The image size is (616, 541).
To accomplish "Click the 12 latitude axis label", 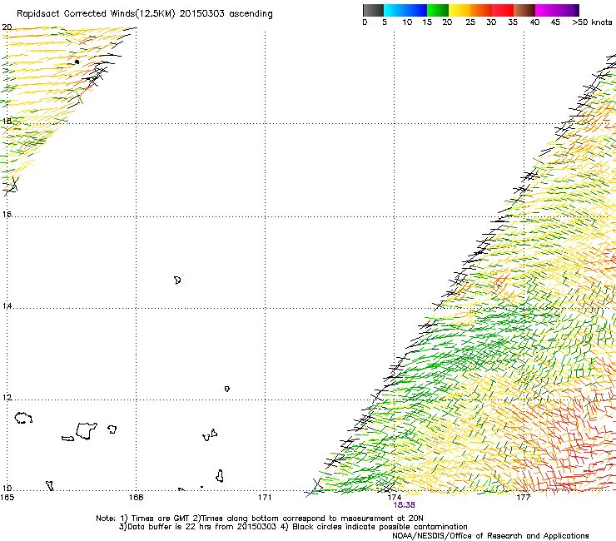I will click(7, 398).
